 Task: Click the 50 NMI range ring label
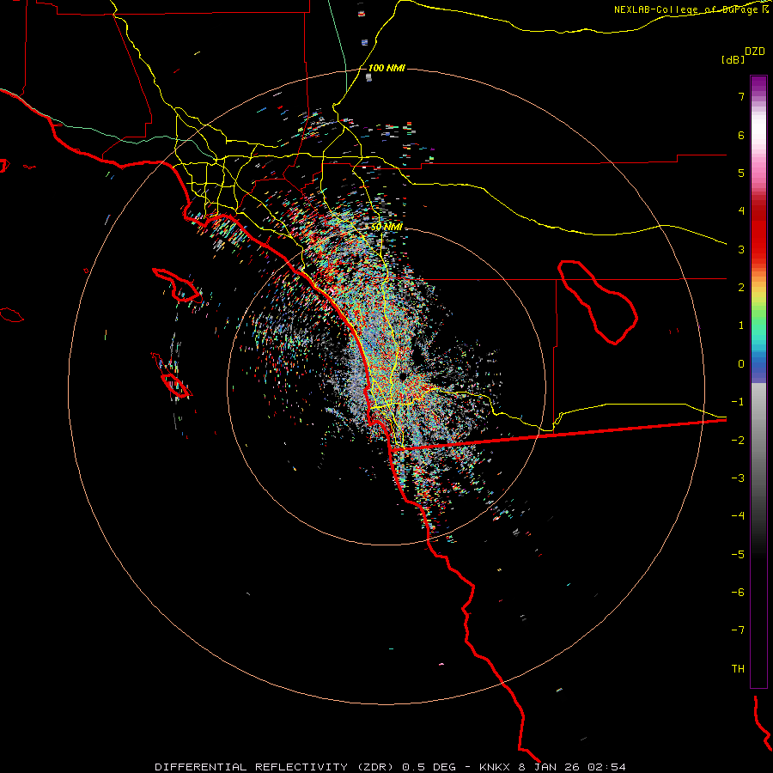(386, 227)
